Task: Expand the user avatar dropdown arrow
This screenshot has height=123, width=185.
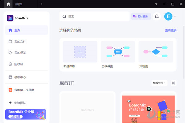Action: pos(175,16)
